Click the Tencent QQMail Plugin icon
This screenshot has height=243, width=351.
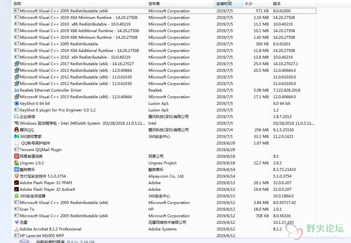(x=17, y=150)
